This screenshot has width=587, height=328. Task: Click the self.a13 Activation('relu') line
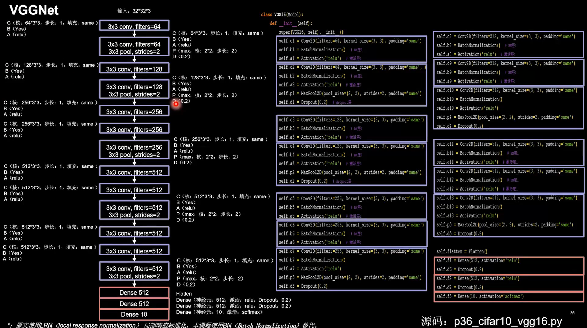click(467, 216)
